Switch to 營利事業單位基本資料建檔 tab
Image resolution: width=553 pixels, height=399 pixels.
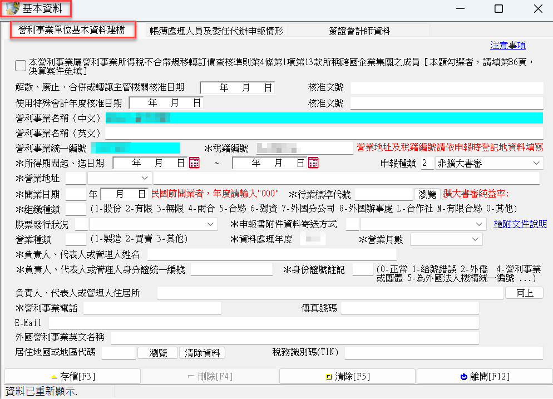tap(72, 30)
